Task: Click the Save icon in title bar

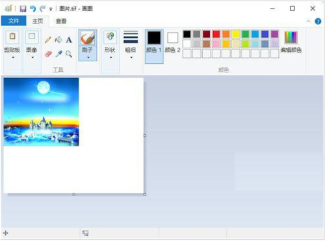Action: pyautogui.click(x=23, y=8)
